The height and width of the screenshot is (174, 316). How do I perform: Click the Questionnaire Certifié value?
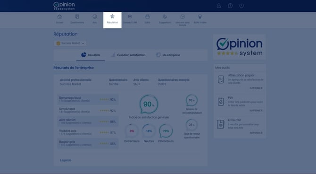(114, 84)
